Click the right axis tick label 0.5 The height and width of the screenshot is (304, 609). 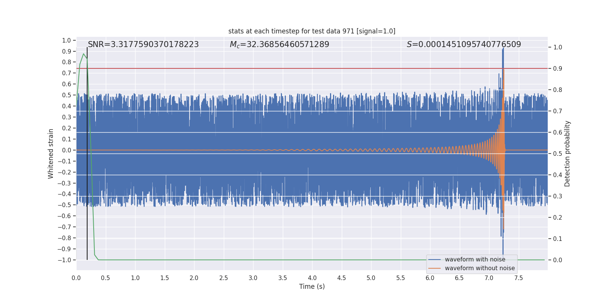click(x=558, y=154)
